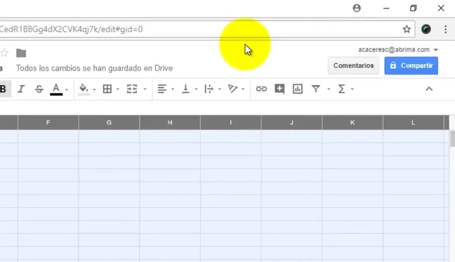The width and height of the screenshot is (455, 262).
Task: Open Chrome three-dot menu
Action: click(x=445, y=29)
